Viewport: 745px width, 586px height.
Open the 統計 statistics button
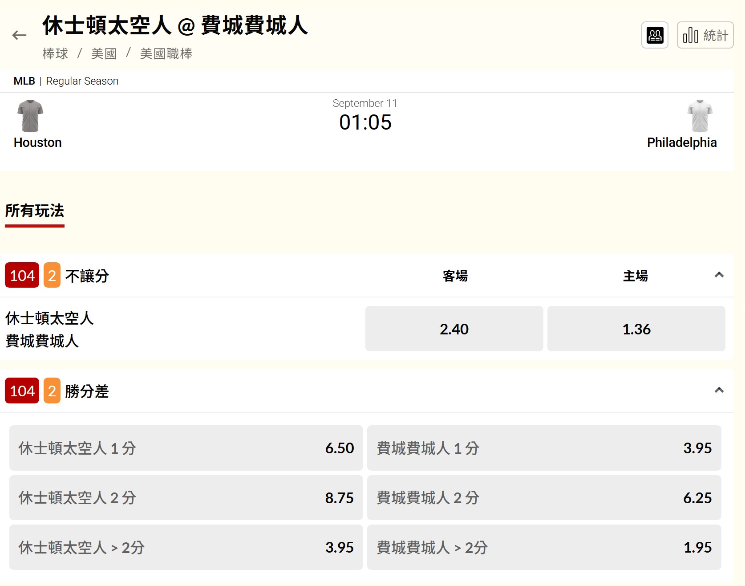pos(705,35)
